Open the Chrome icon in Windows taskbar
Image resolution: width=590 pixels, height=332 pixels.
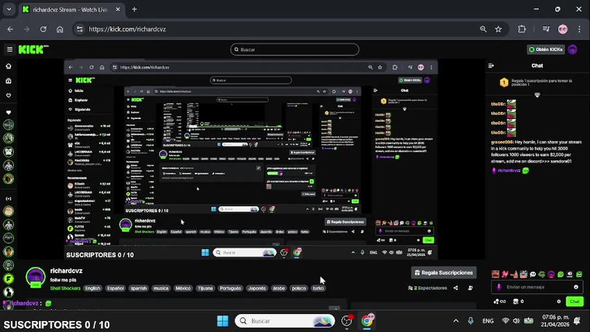pos(367,320)
